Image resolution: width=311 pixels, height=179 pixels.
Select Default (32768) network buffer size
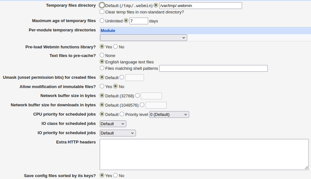click(x=102, y=95)
